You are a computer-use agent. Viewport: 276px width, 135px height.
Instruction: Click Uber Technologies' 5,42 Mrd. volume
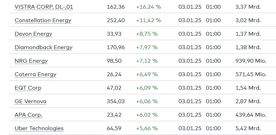[248, 128]
